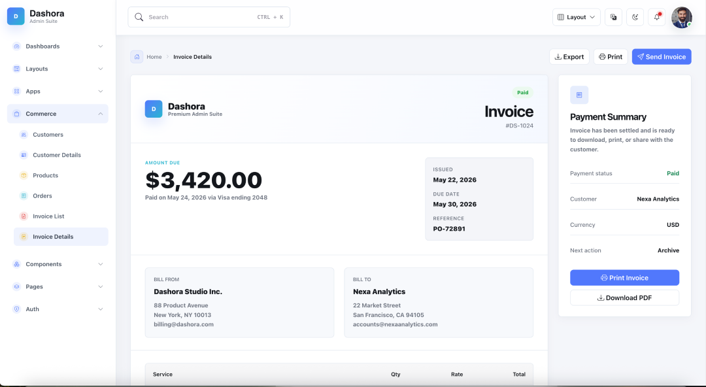Collapse the Commerce menu chevron
Screen dimensions: 706x387
pyautogui.click(x=101, y=114)
